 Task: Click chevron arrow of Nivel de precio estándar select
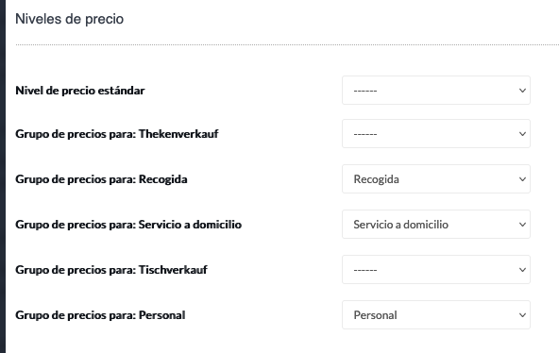pyautogui.click(x=522, y=91)
